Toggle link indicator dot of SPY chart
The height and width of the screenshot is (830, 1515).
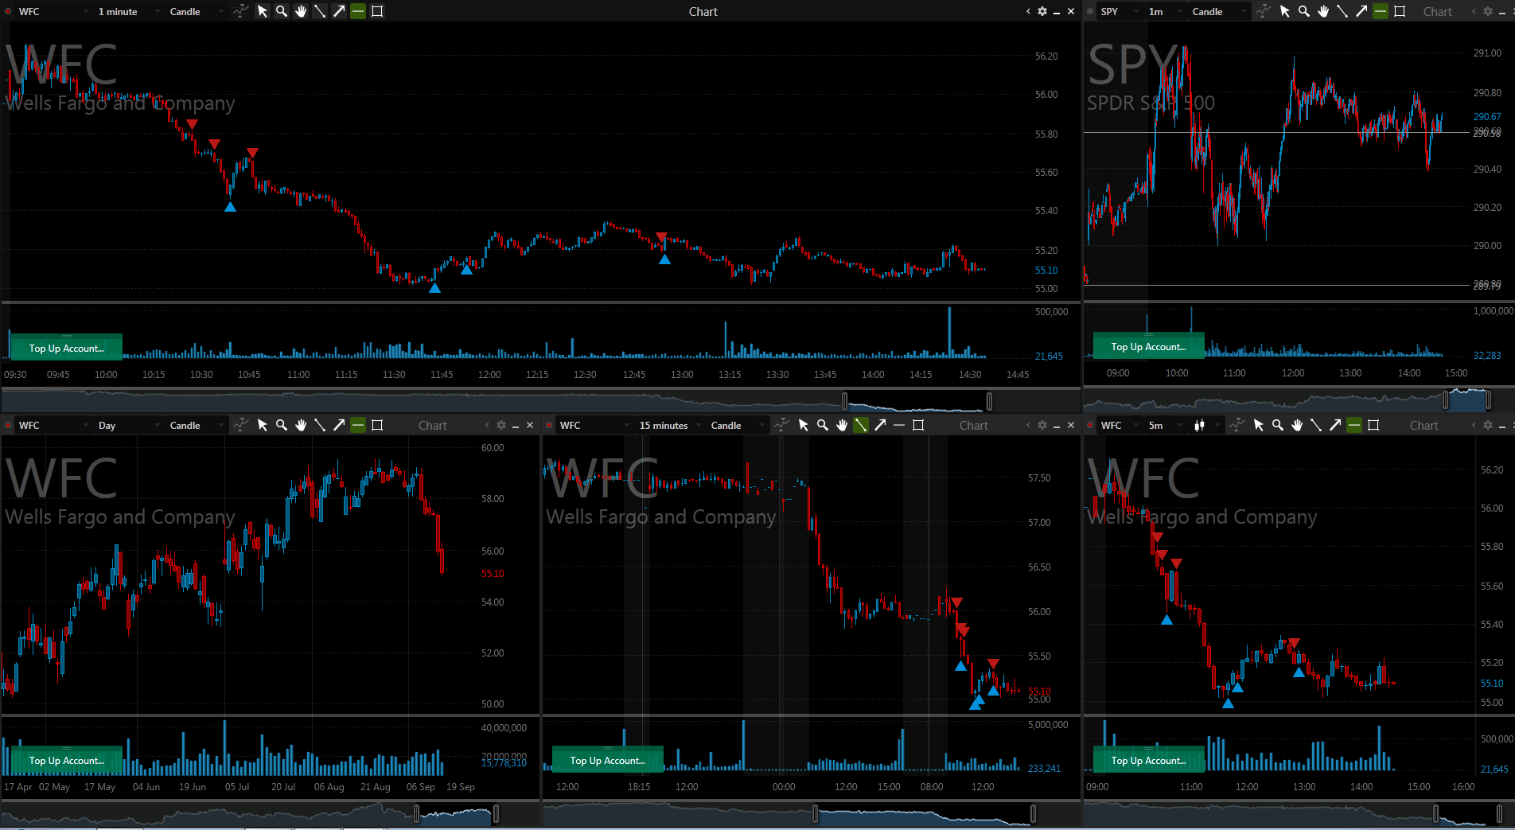click(1090, 11)
